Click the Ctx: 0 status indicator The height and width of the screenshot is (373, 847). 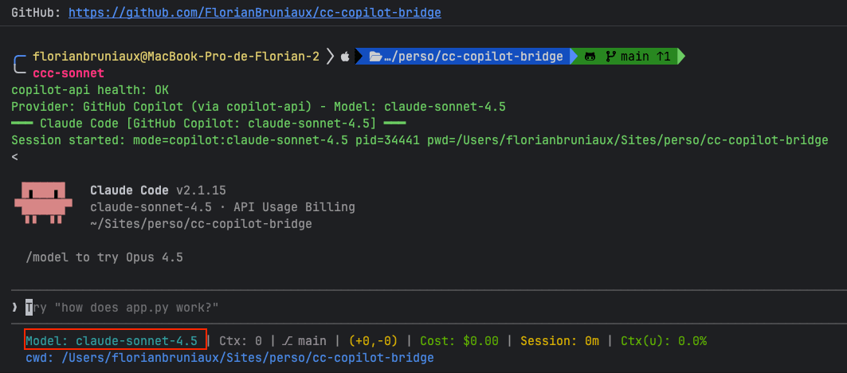tap(241, 341)
